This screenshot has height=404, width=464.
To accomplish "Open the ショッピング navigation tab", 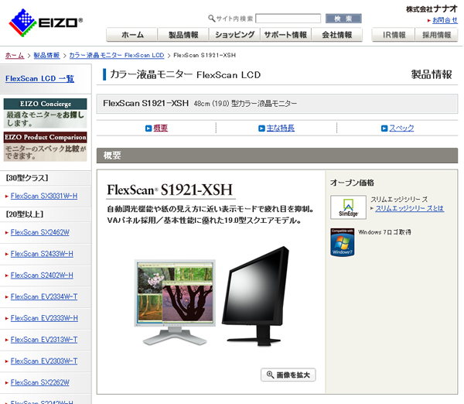I will tap(234, 35).
